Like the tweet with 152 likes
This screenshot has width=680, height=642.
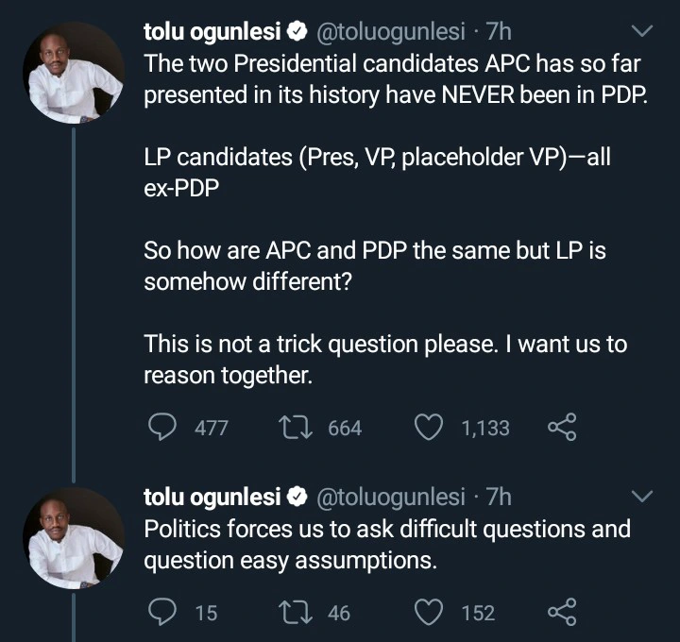[x=430, y=613]
